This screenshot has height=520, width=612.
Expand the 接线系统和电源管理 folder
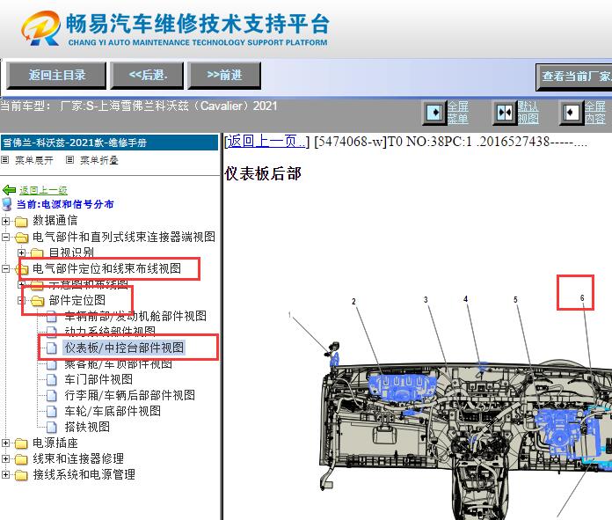click(5, 475)
